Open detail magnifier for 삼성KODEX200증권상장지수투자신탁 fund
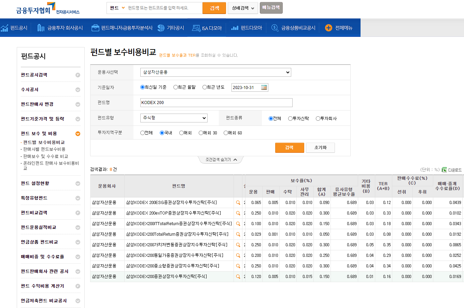 238,277
